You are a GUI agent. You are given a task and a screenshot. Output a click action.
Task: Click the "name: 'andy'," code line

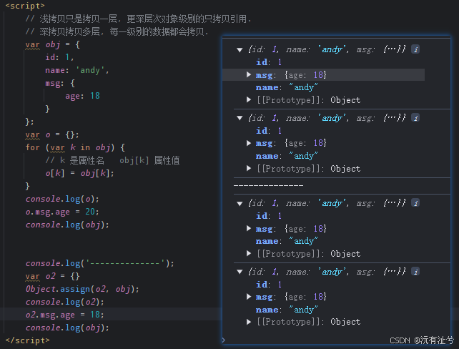[77, 70]
